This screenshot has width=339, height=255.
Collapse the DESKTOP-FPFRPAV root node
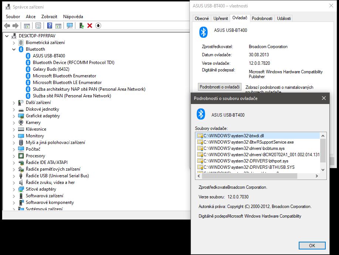(7, 36)
